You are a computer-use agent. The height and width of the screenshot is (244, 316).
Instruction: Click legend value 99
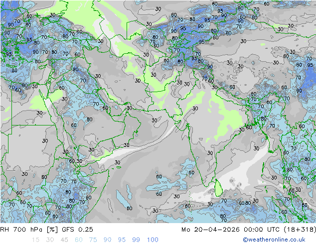pyautogui.click(x=136, y=240)
